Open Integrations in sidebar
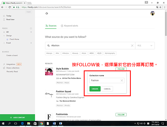 click(x=11, y=64)
